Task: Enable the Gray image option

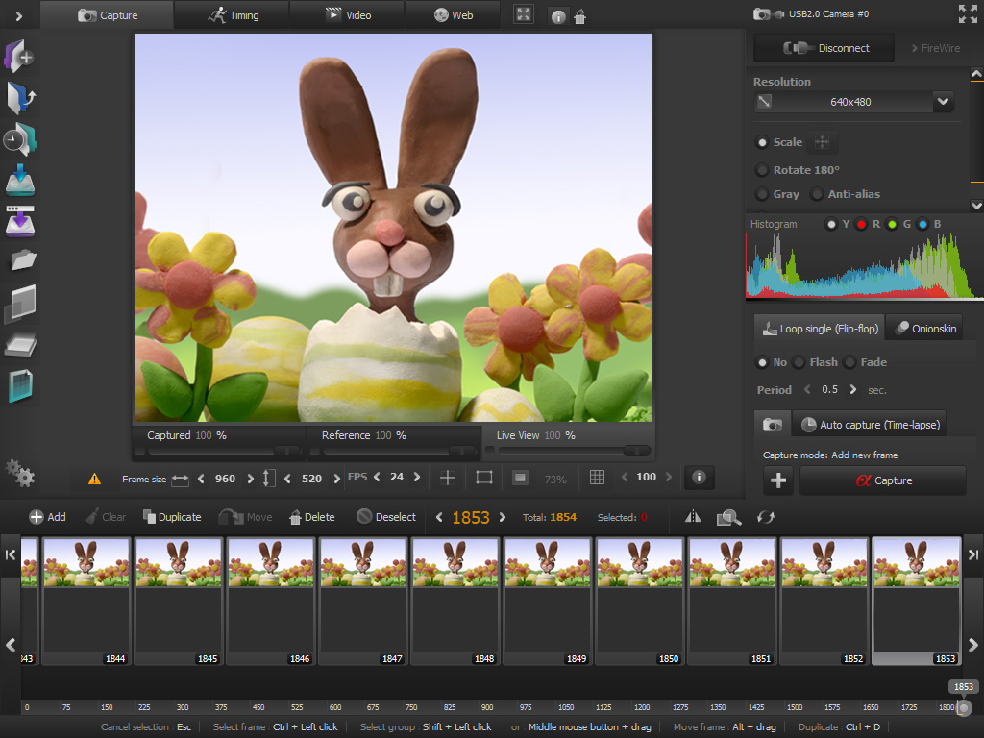Action: click(763, 194)
